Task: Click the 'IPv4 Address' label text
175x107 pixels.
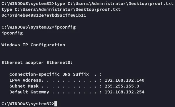Action: [x=25, y=80]
